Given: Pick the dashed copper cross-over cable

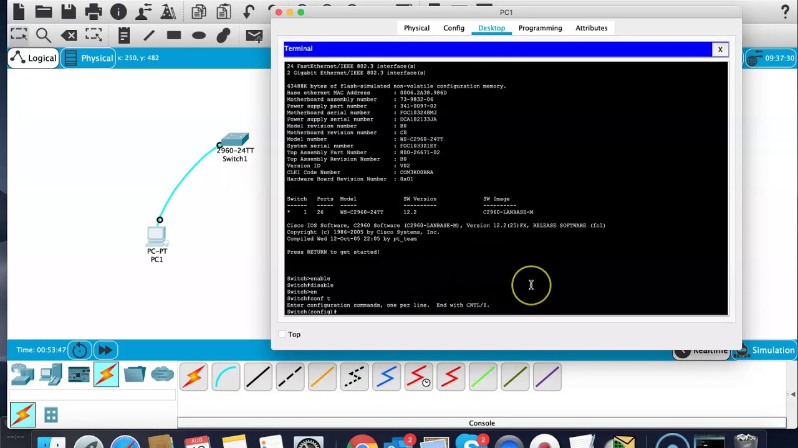Looking at the screenshot, I should [x=290, y=377].
